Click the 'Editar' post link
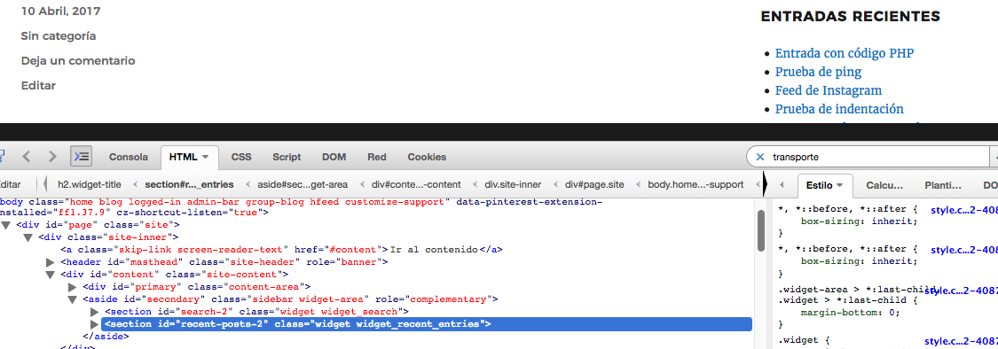Viewport: 998px width, 349px height. click(x=38, y=85)
